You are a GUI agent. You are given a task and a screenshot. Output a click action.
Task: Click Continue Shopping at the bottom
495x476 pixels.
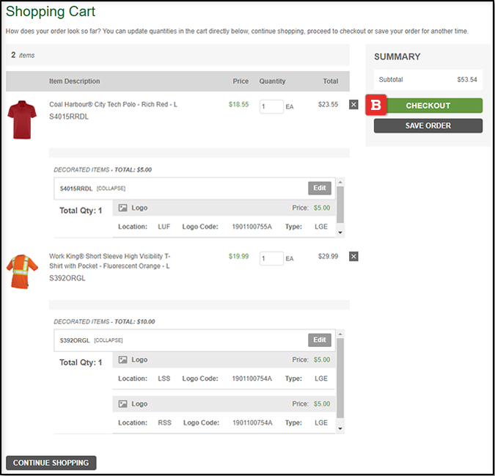coord(51,463)
